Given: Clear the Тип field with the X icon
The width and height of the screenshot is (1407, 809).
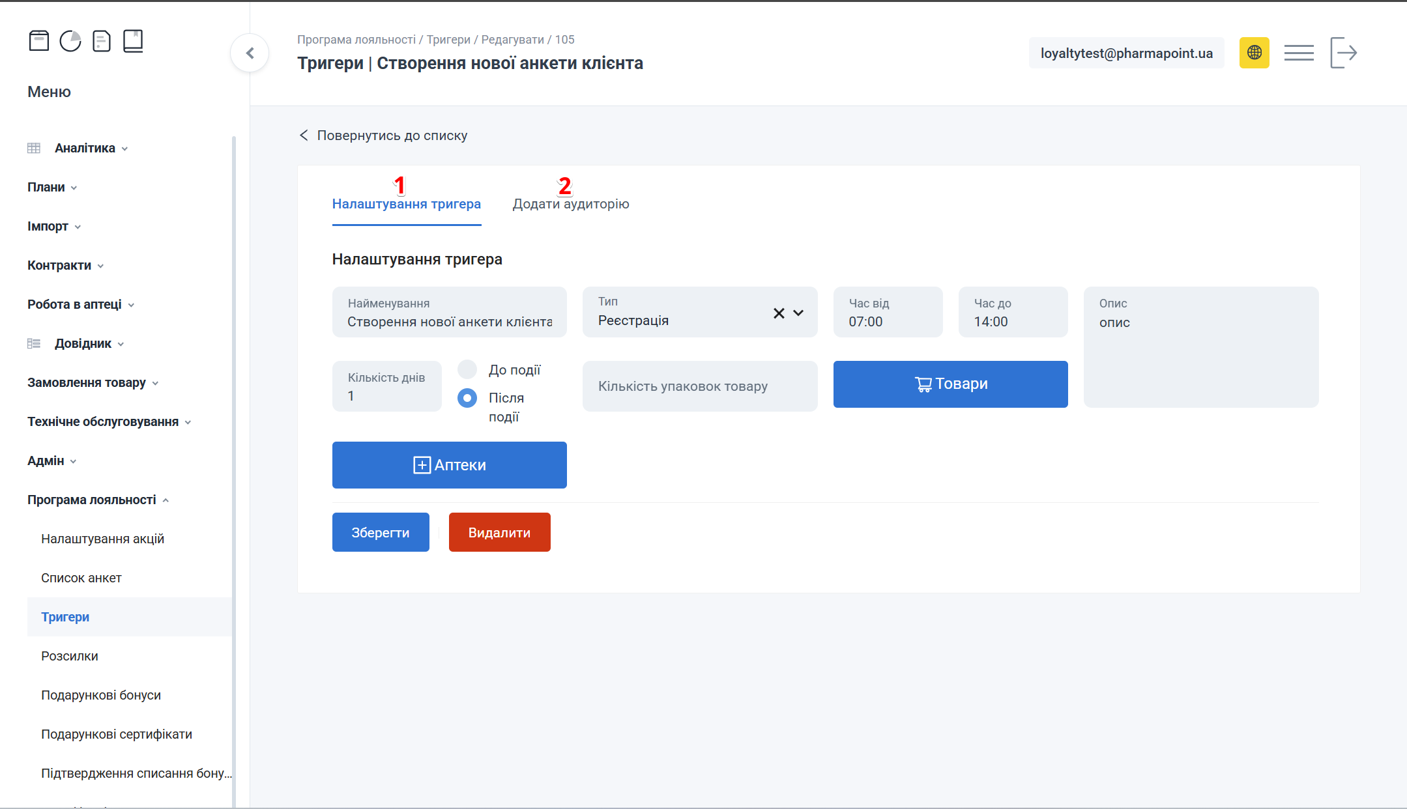Looking at the screenshot, I should (778, 313).
